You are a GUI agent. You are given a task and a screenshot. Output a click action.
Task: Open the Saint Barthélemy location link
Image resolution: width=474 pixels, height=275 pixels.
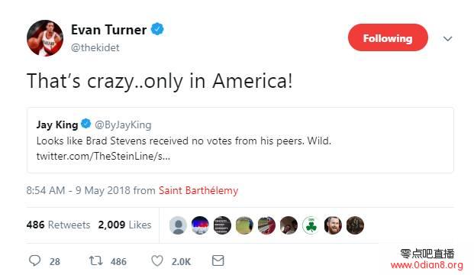pyautogui.click(x=198, y=191)
